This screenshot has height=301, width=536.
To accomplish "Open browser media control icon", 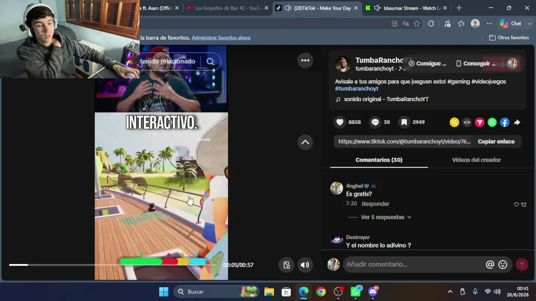I will click(x=447, y=24).
